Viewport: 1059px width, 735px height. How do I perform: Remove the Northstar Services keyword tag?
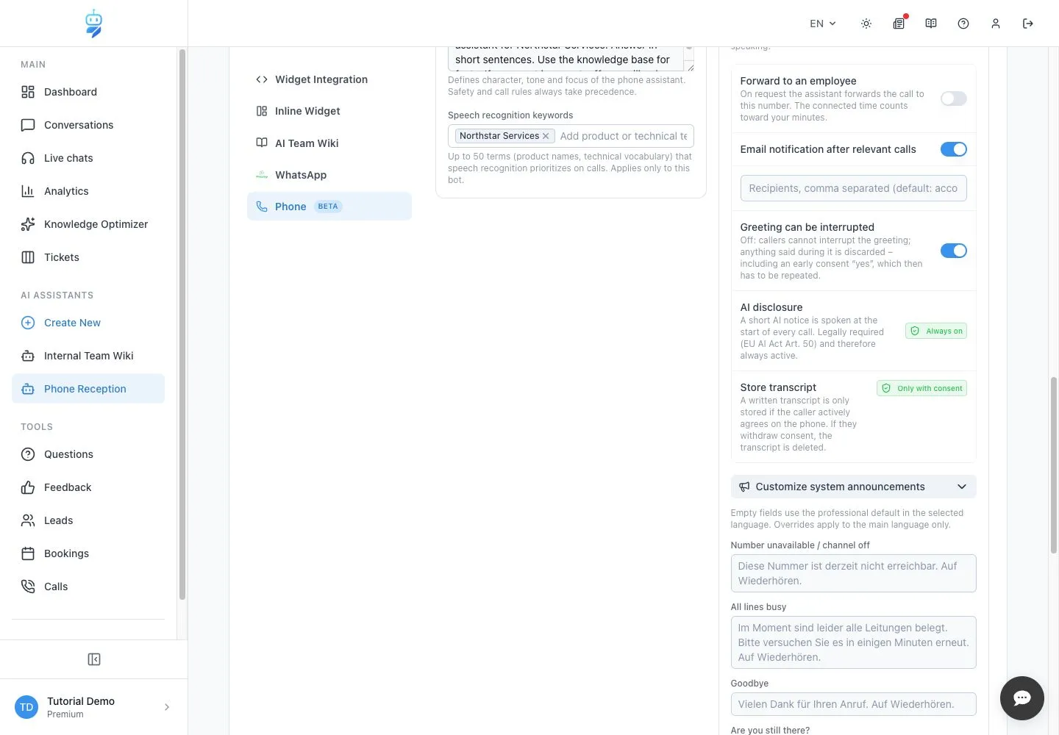pos(546,136)
